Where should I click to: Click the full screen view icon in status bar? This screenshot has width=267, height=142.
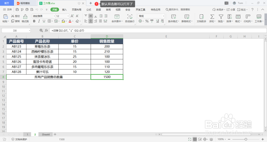pyautogui.click(x=190, y=139)
